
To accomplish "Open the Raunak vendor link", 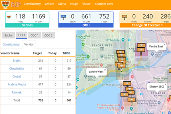I will click(17, 92).
